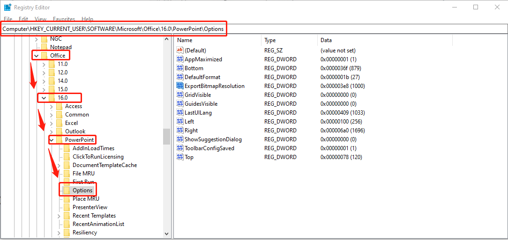508x240 pixels.
Task: Click the Left DWORD value icon
Action: (180, 122)
